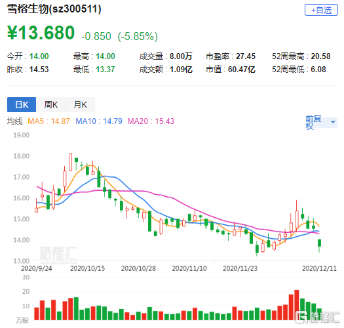Click the 2020/10/15 date axis label
Image resolution: width=344 pixels, height=328 pixels.
[x=87, y=268]
